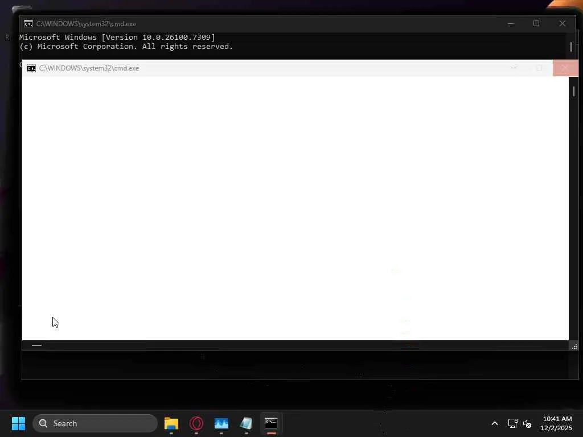Open the blue landscape app on the taskbar
The height and width of the screenshot is (437, 583).
(x=221, y=423)
